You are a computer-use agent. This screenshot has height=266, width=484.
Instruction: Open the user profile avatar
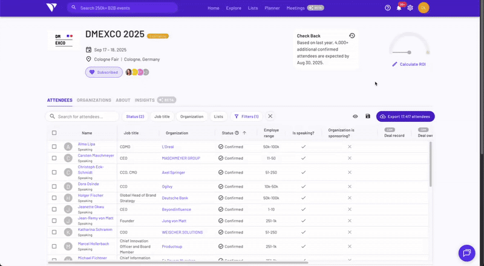423,8
